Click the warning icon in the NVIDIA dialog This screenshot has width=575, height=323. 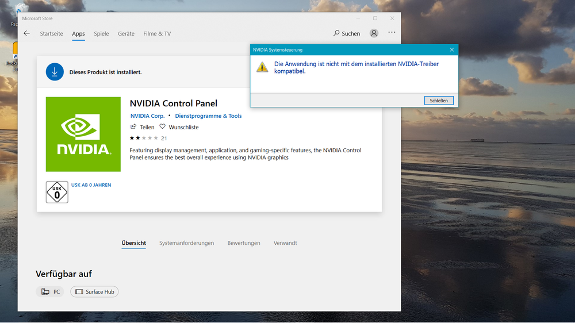click(262, 67)
